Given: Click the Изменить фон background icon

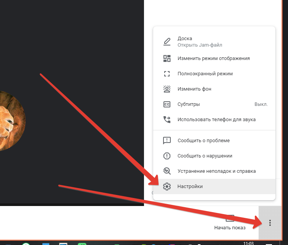Looking at the screenshot, I should click(167, 89).
